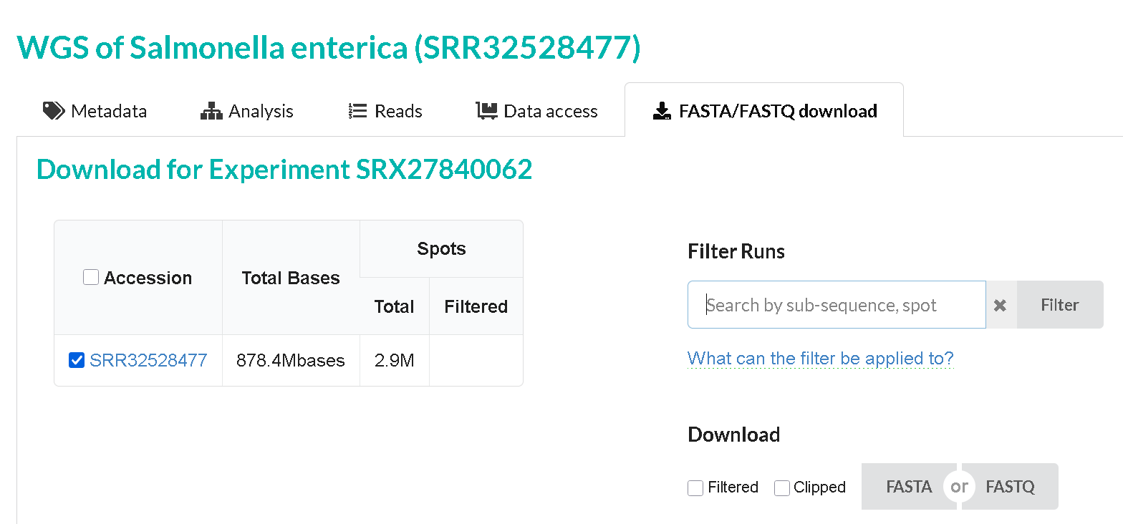This screenshot has height=524, width=1123.
Task: Toggle the select-all Accession header checkbox
Action: pos(91,278)
